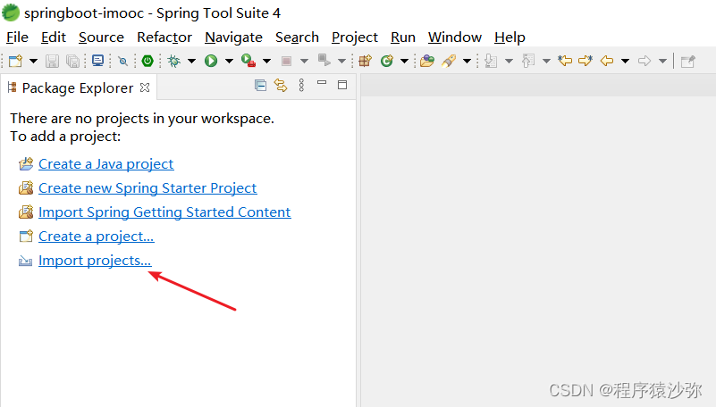Open the Refactor menu

pyautogui.click(x=164, y=37)
